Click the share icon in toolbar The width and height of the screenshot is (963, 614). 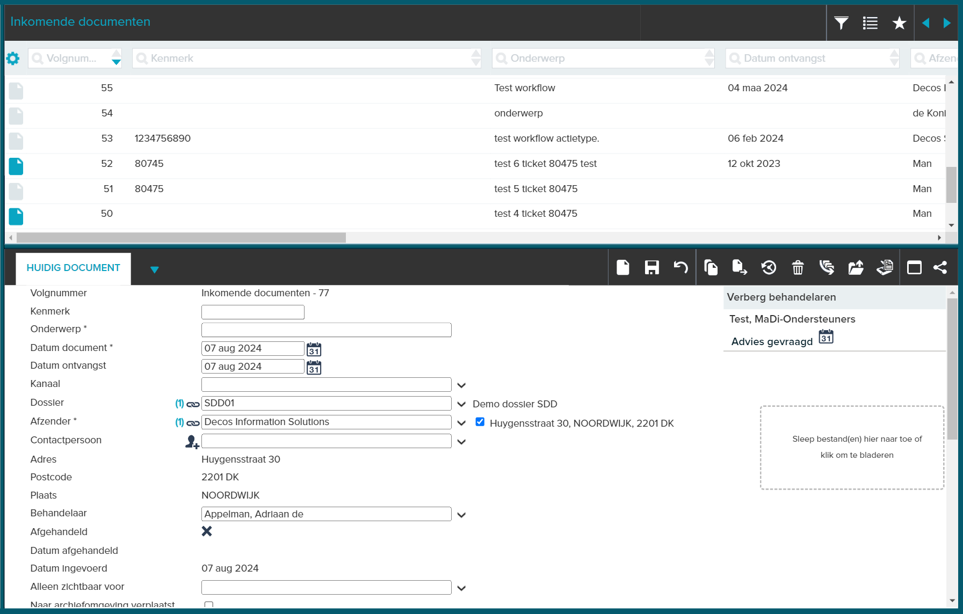(x=940, y=267)
